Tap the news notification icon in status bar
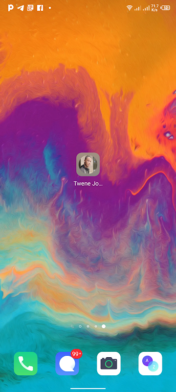The image size is (176, 392). (30, 8)
